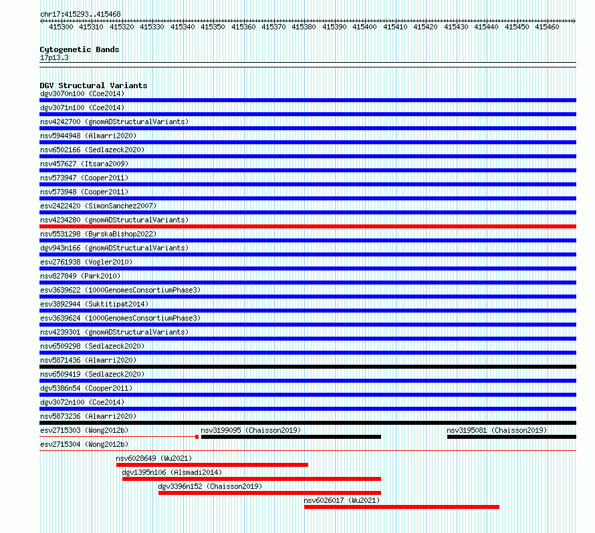Select the 17p13.3 cytogenetic band label

(x=54, y=57)
